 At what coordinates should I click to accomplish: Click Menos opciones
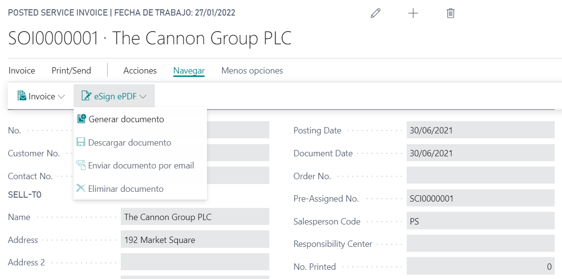click(x=252, y=71)
